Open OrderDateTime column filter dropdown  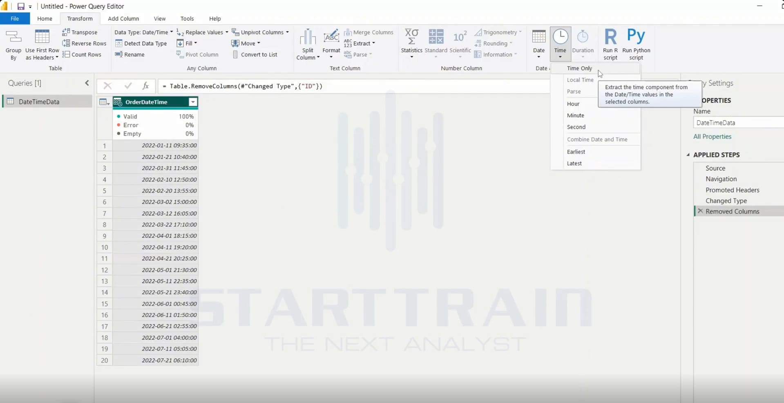(193, 102)
